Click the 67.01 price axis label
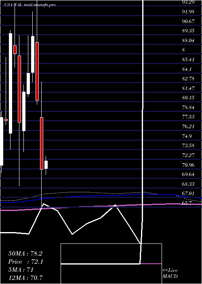202x284 pixels. tap(188, 193)
